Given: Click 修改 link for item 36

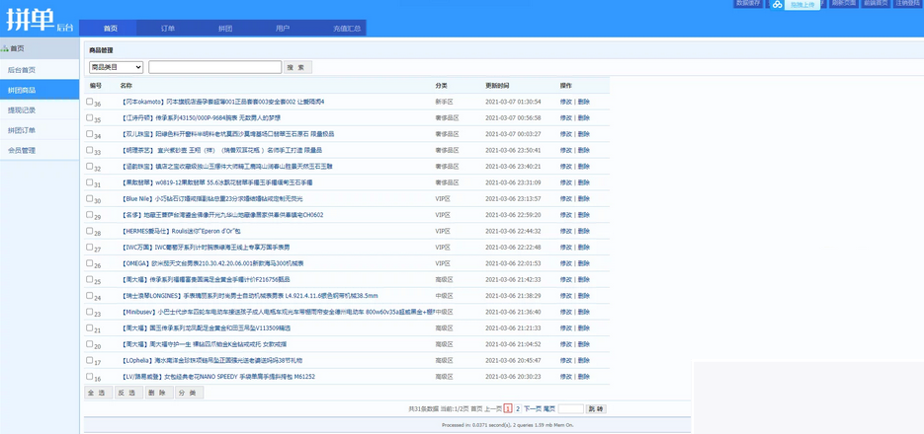Looking at the screenshot, I should 566,102.
